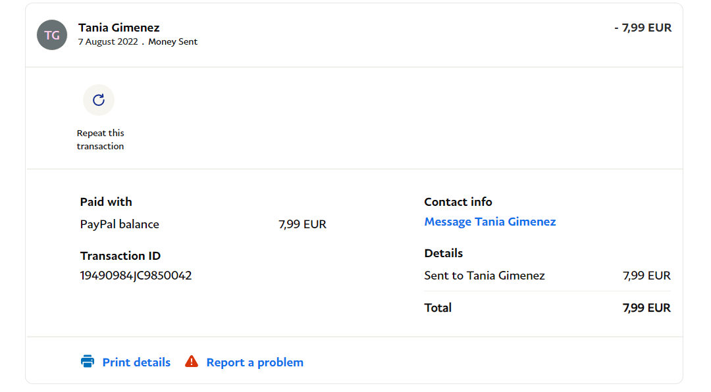The width and height of the screenshot is (711, 392).
Task: Click the blue printer icon
Action: [x=88, y=361]
